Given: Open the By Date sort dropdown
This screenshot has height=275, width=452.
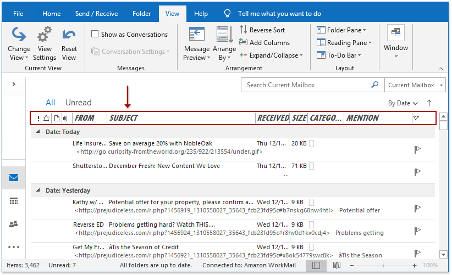Looking at the screenshot, I should click(x=403, y=103).
